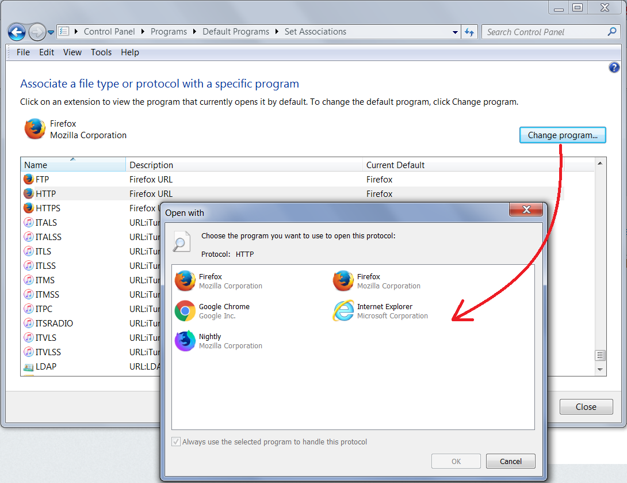Viewport: 627px width, 483px height.
Task: Select the ITPC iTunes icon
Action: 29,309
